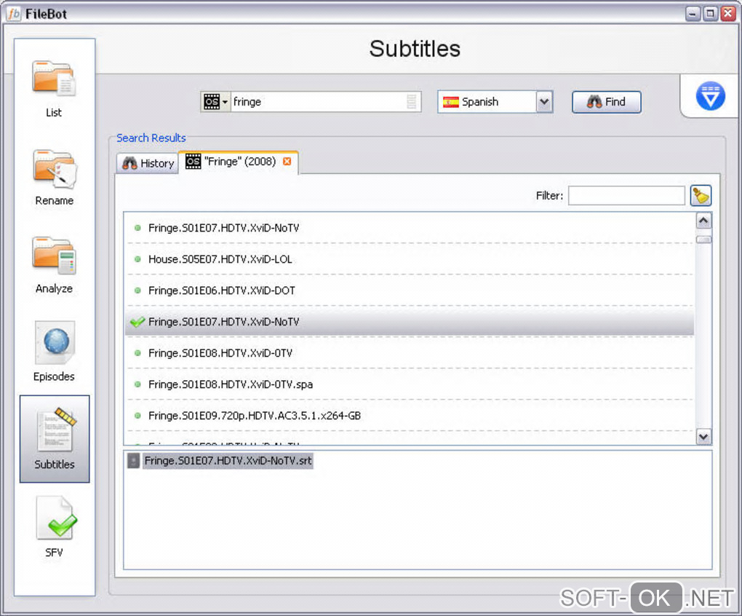Open the Analyze panel

pos(54,265)
